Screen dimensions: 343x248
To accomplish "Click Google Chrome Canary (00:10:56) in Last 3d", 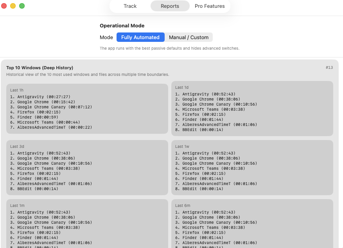I will tap(51, 164).
